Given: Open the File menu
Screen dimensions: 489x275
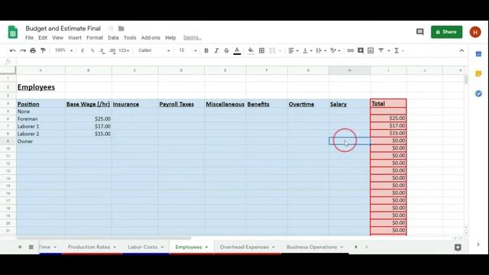Looking at the screenshot, I should click(29, 37).
